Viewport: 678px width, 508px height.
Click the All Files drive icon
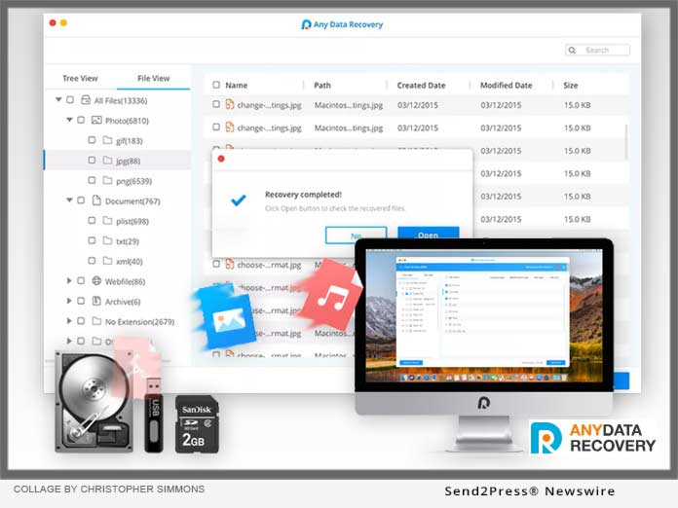(86, 99)
